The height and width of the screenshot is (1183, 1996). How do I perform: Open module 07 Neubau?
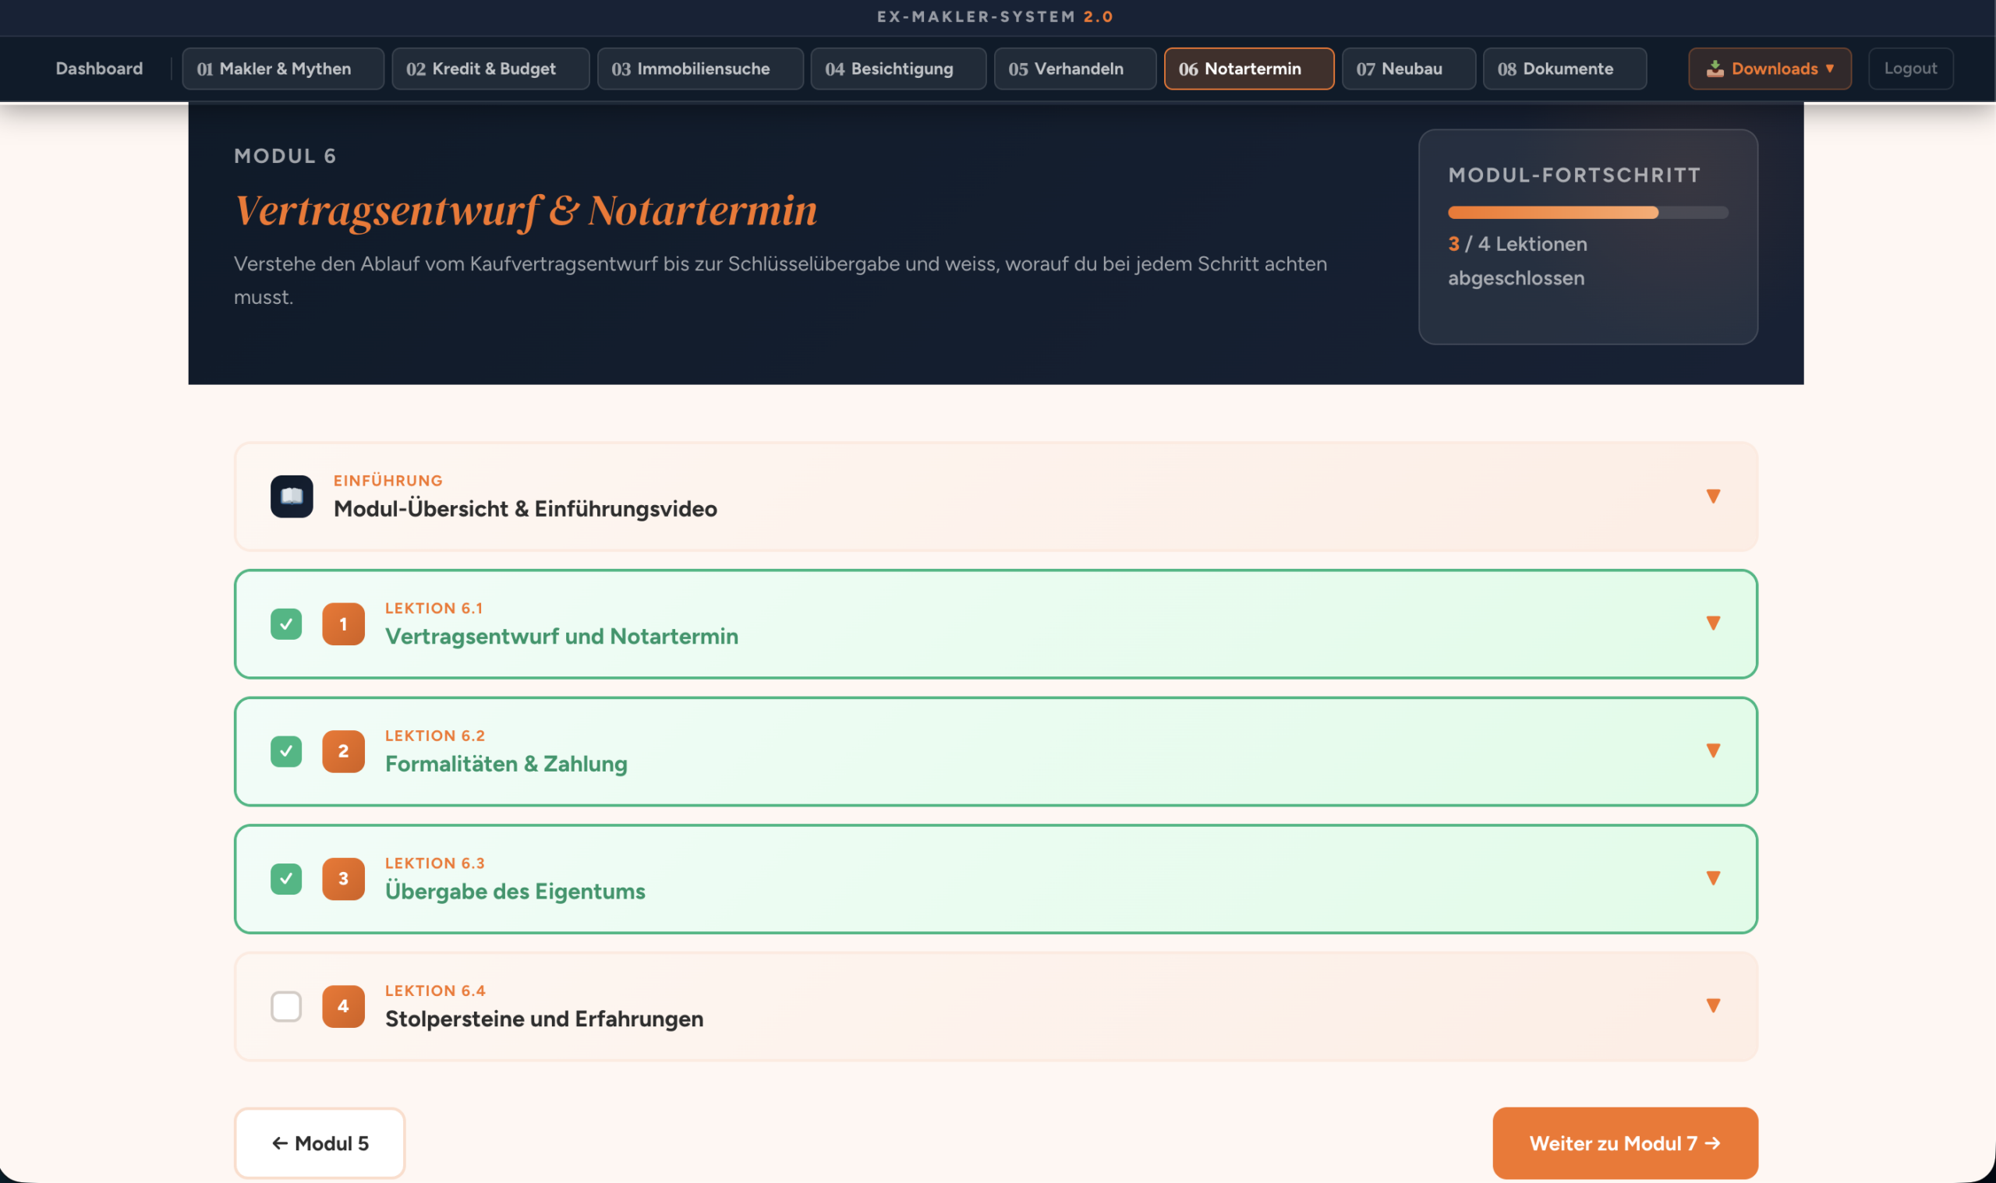tap(1408, 69)
